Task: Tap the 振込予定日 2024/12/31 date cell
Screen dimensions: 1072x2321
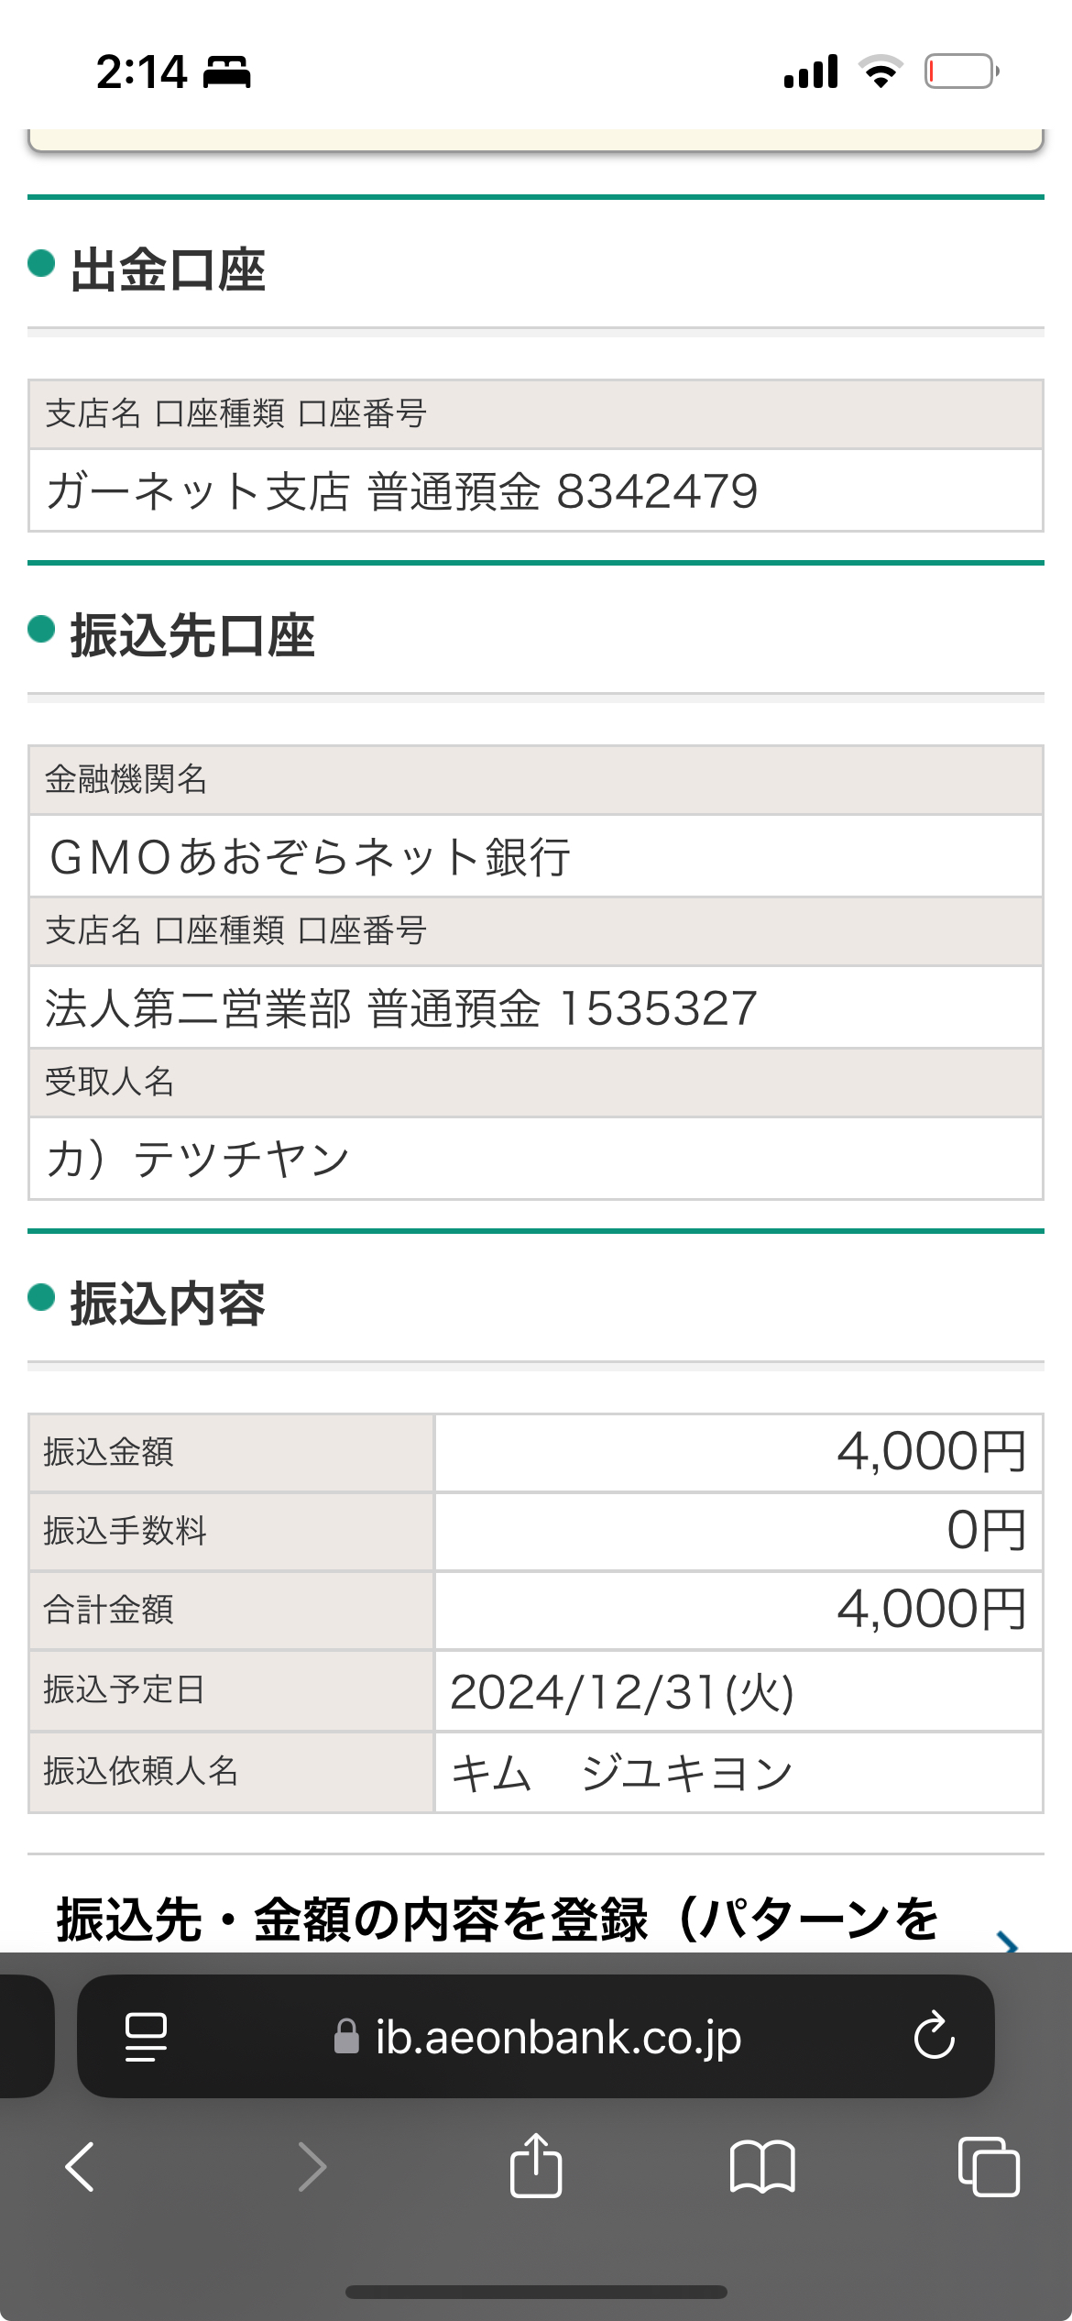Action: click(x=738, y=1691)
